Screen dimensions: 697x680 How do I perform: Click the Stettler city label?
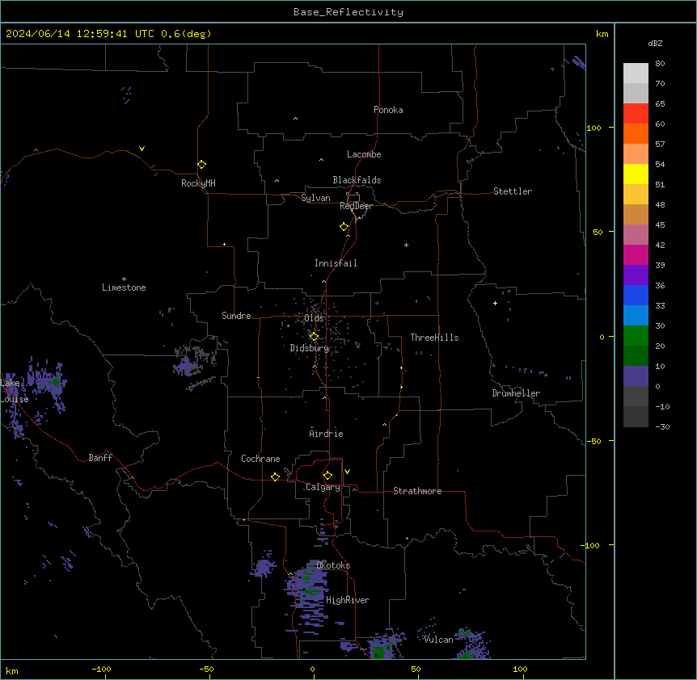coord(512,191)
